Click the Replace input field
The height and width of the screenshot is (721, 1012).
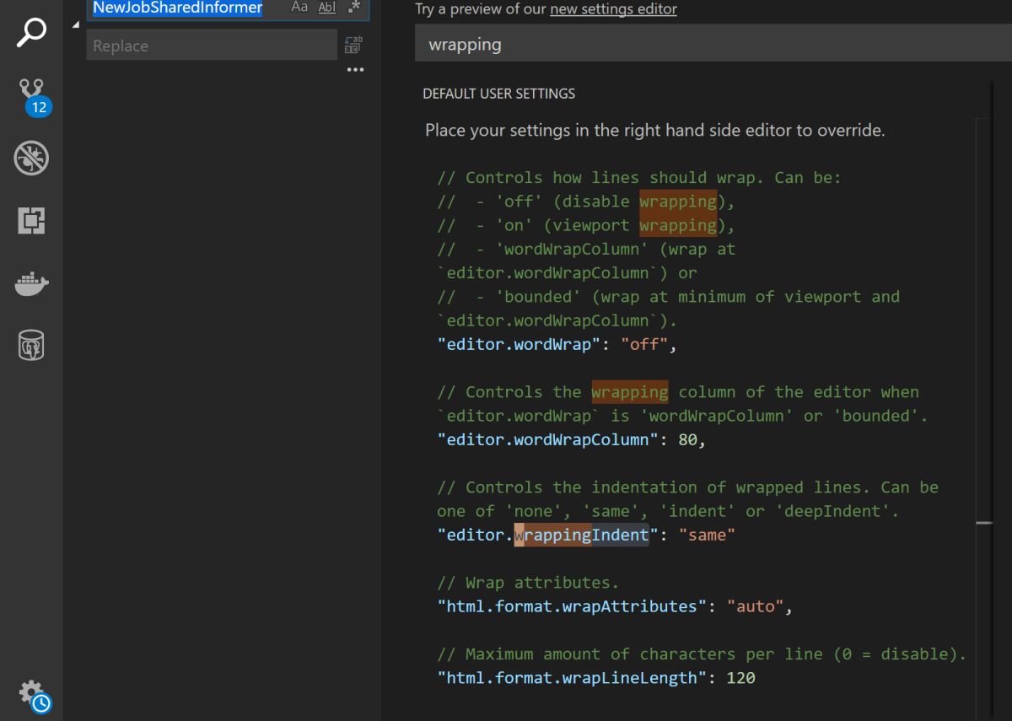(212, 46)
